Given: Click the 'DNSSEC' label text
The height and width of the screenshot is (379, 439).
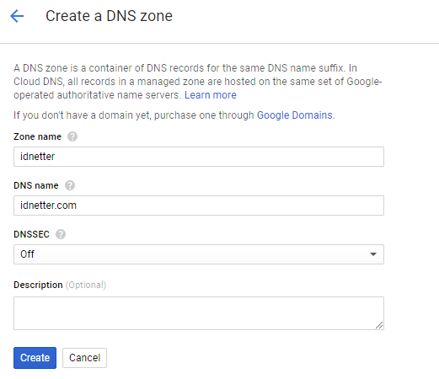Looking at the screenshot, I should coord(31,234).
